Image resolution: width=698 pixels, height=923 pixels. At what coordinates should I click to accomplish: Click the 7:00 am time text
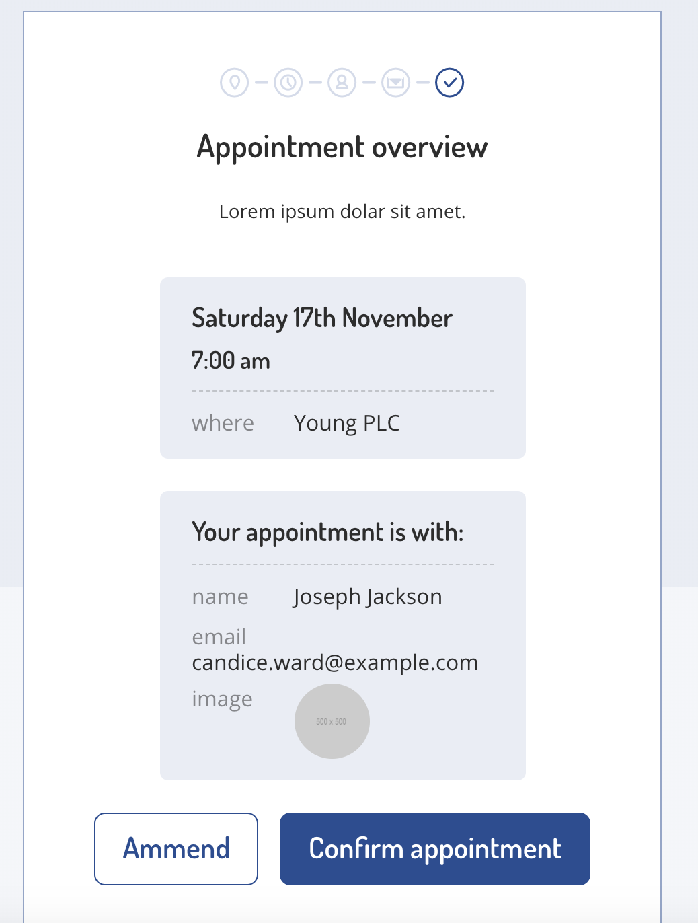(x=231, y=361)
